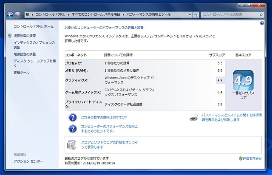Select パフォーマンスの情報とツール breadcrumb
The height and width of the screenshot is (175, 272).
[x=149, y=14]
